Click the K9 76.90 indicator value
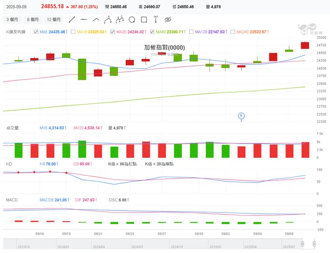 pos(49,164)
